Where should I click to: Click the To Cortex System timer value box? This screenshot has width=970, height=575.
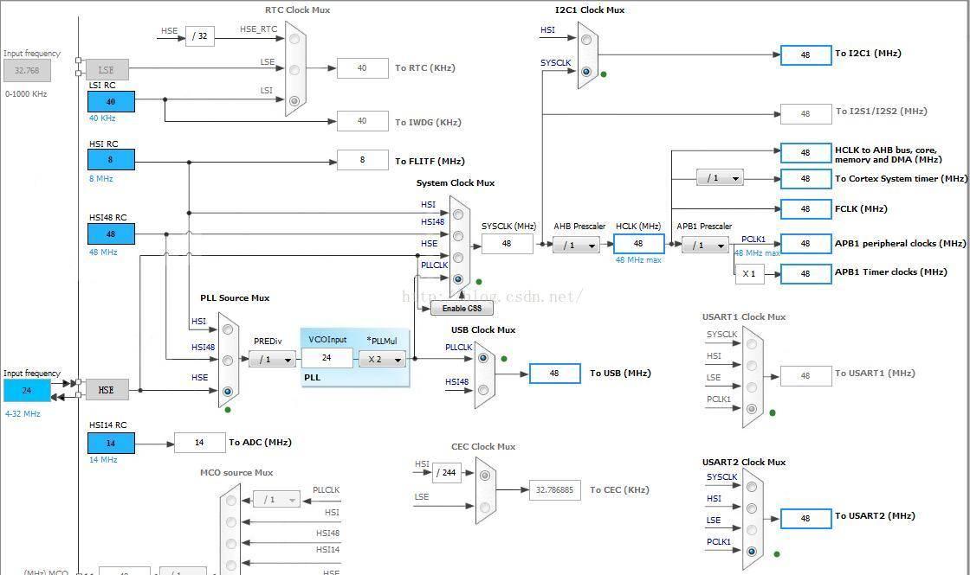pyautogui.click(x=805, y=179)
